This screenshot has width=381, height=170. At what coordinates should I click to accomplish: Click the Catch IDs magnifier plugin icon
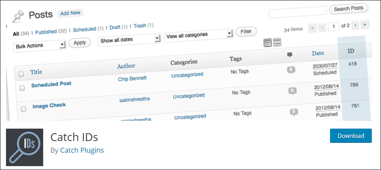pyautogui.click(x=24, y=147)
